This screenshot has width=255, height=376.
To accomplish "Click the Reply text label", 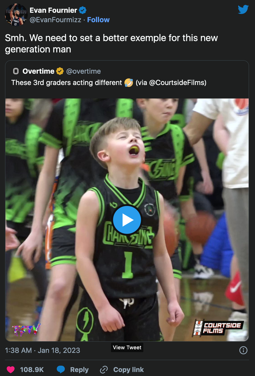I will click(79, 369).
